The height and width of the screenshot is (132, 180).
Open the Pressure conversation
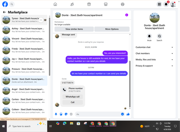[x=24, y=70]
